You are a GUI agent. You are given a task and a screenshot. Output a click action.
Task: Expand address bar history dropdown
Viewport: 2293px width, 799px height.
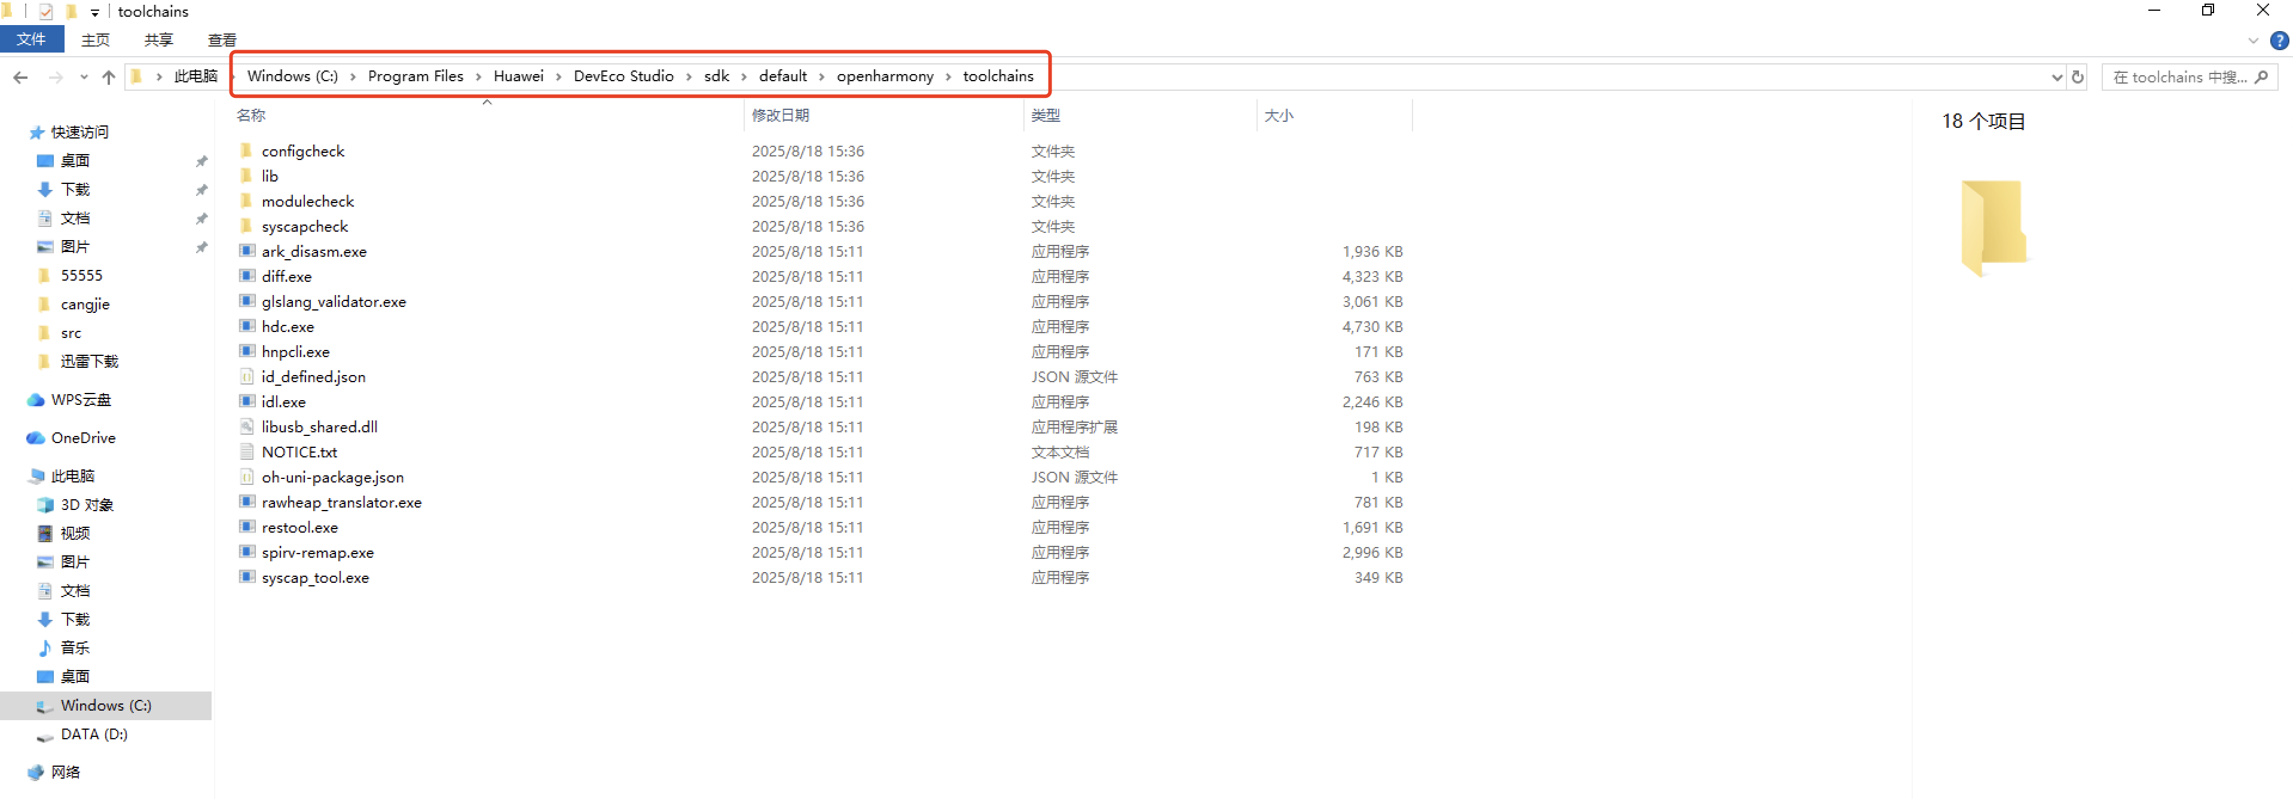coord(2056,77)
